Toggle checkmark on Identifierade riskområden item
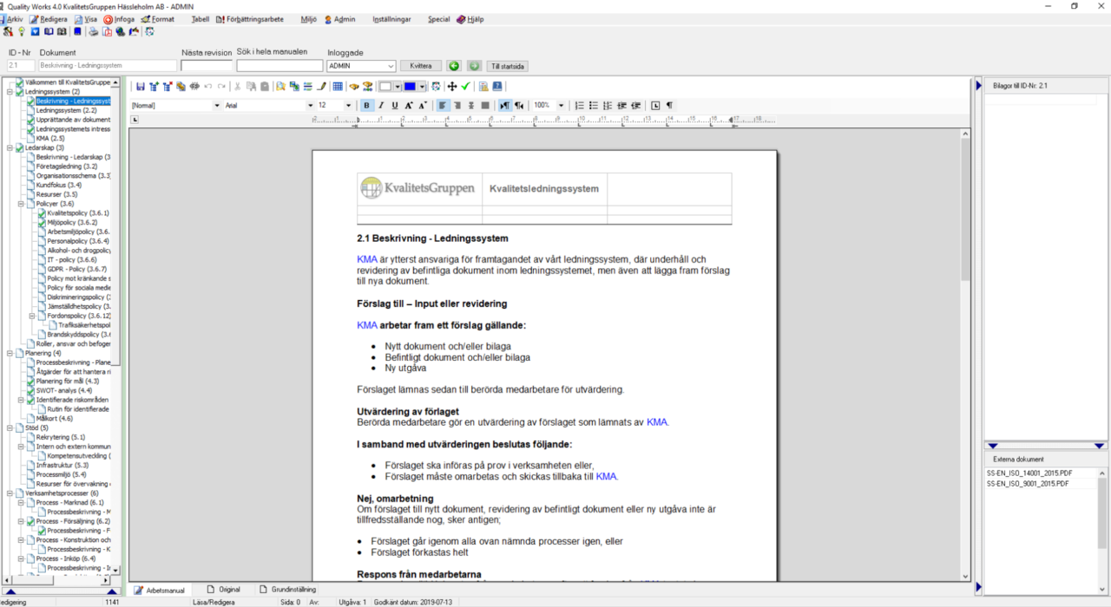This screenshot has width=1111, height=607. tap(30, 400)
